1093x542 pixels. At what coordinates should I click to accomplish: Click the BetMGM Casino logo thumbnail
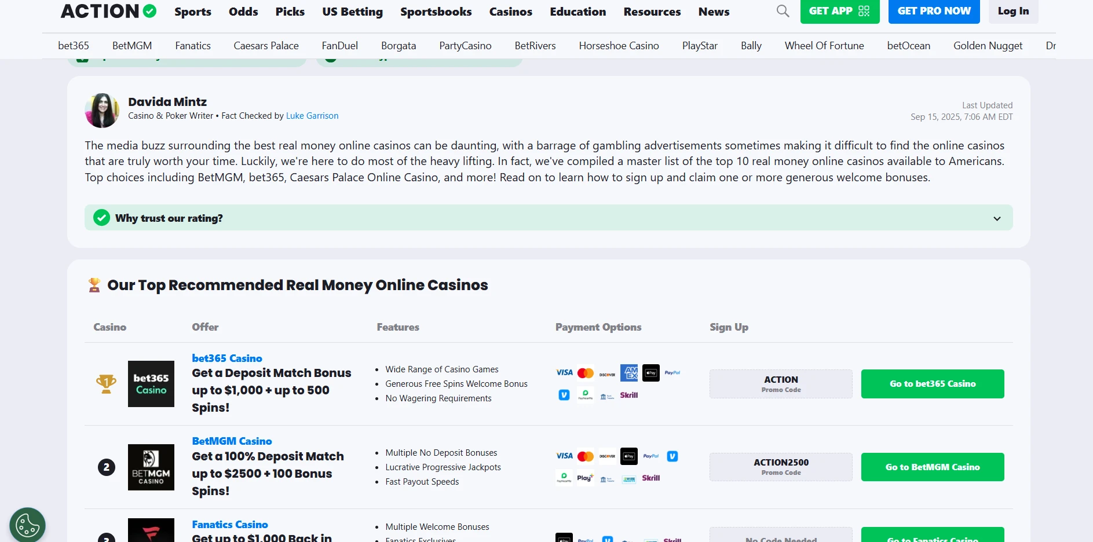[x=151, y=467]
